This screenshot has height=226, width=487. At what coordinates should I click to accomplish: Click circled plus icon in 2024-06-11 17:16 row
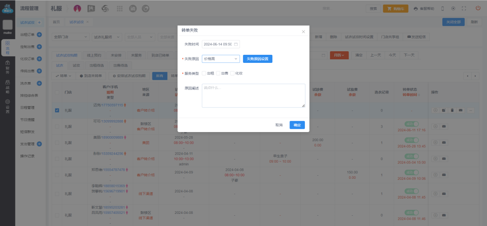pyautogui.click(x=435, y=126)
